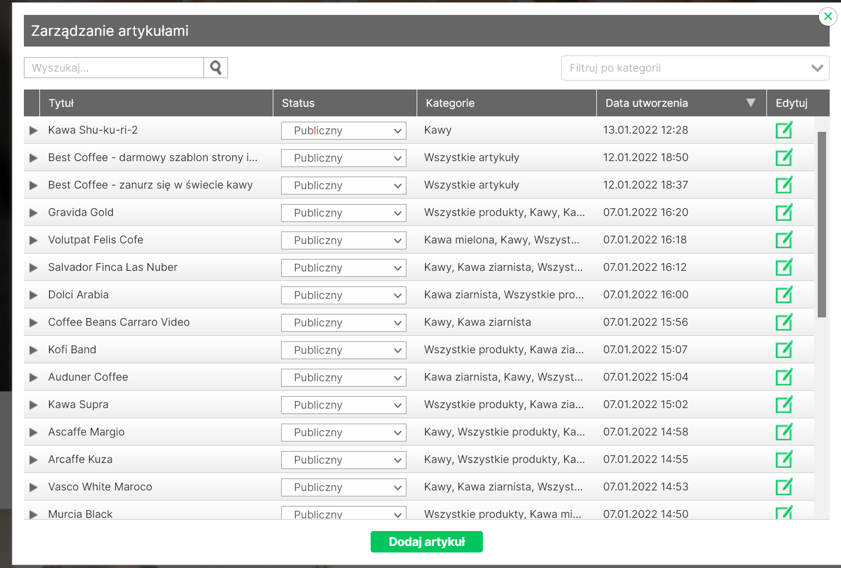841x568 pixels.
Task: Expand Best Coffee zanurz się row
Action: 33,186
